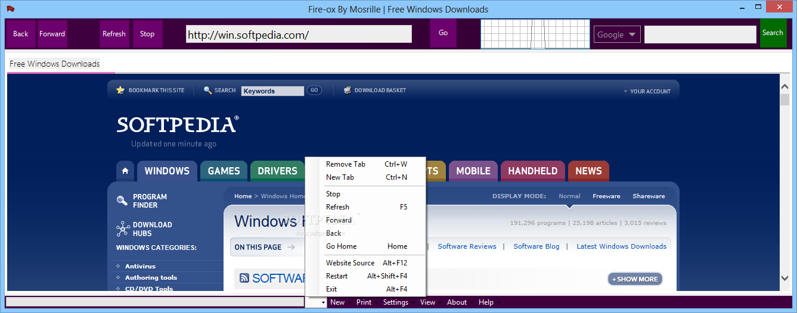This screenshot has height=313, width=797.
Task: Open the GAMES category tab
Action: coord(224,171)
